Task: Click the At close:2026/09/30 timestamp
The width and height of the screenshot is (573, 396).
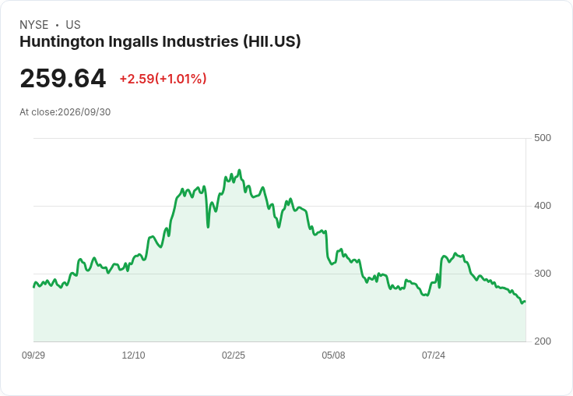Action: click(65, 112)
